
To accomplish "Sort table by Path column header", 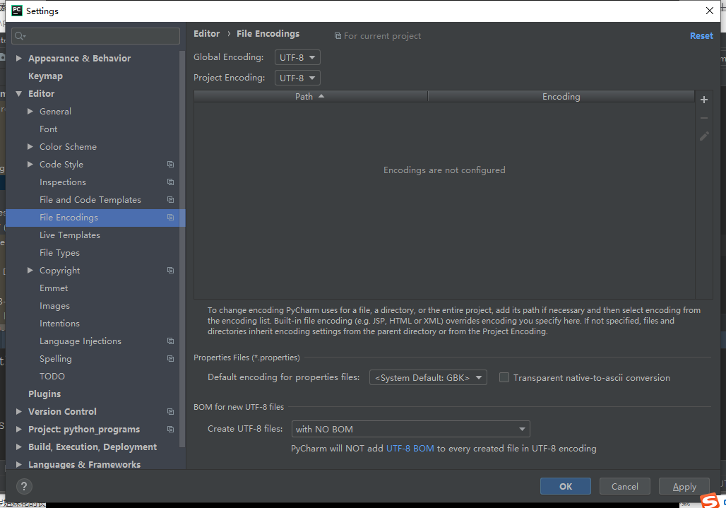I will point(310,96).
